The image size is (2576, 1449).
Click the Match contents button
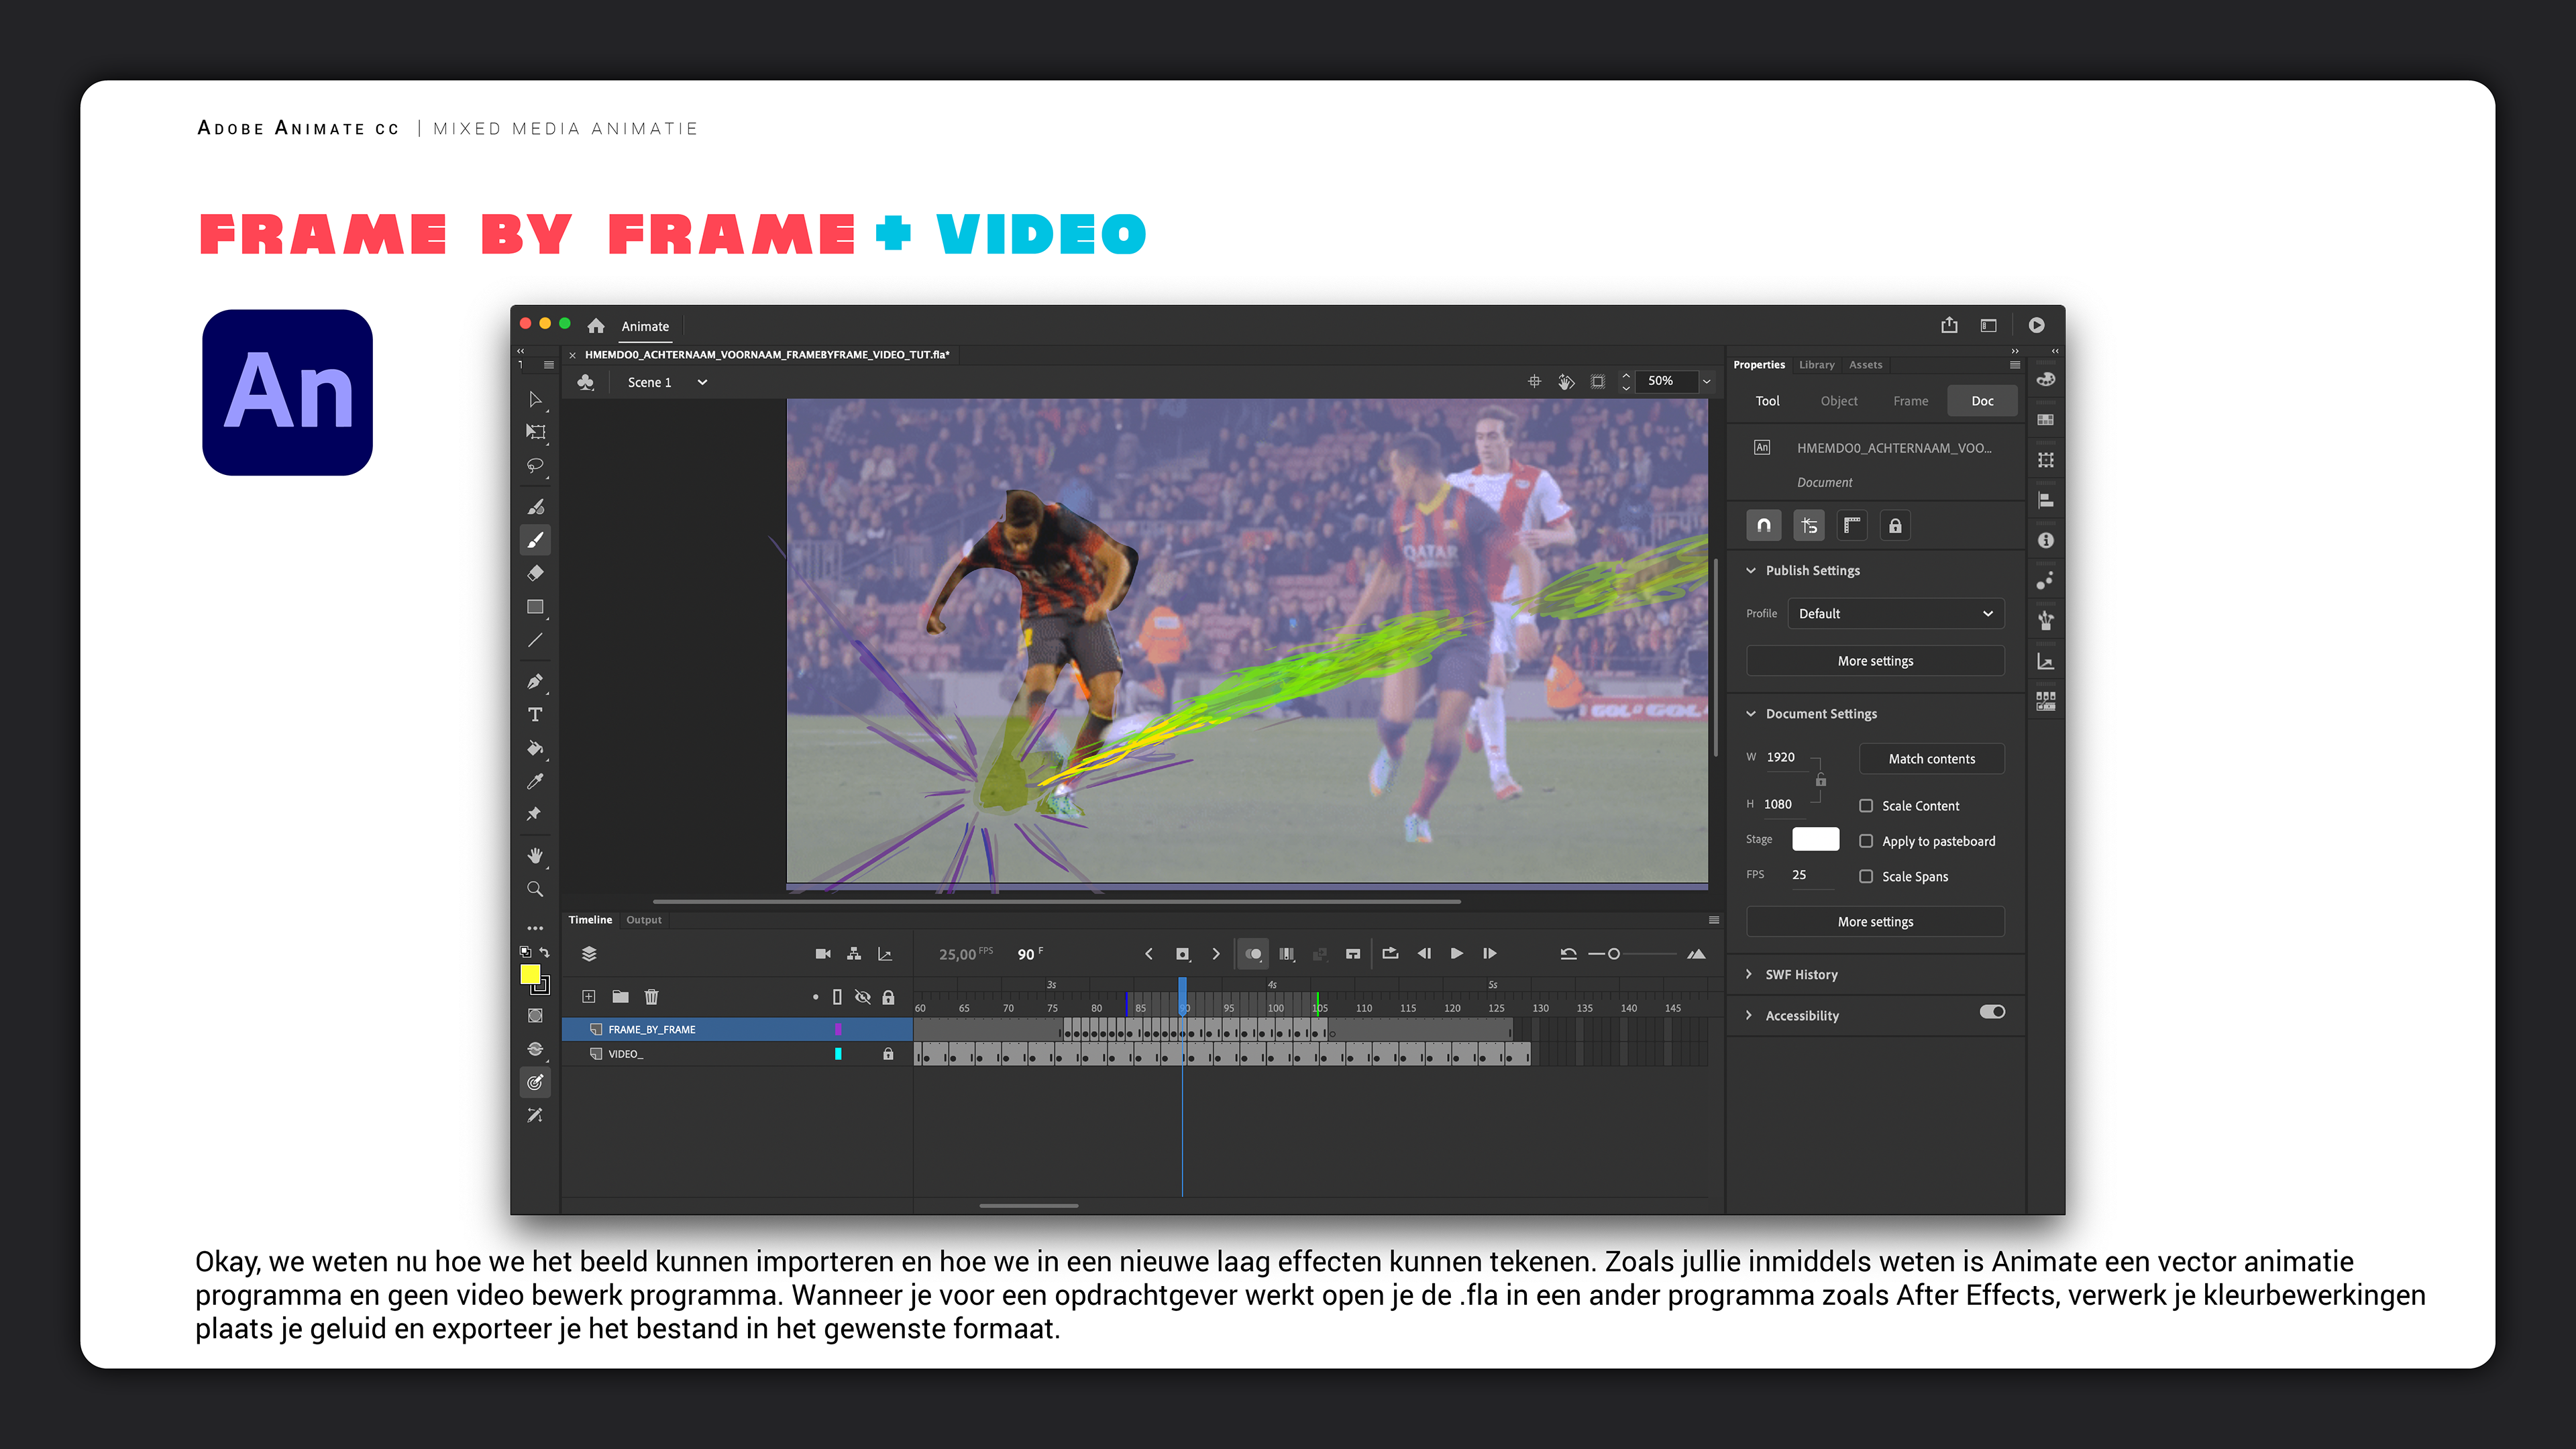tap(1931, 759)
